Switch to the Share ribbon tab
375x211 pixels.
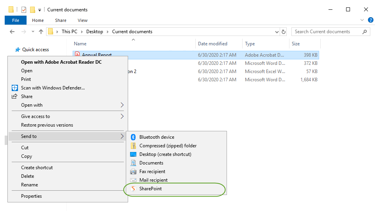pos(61,20)
